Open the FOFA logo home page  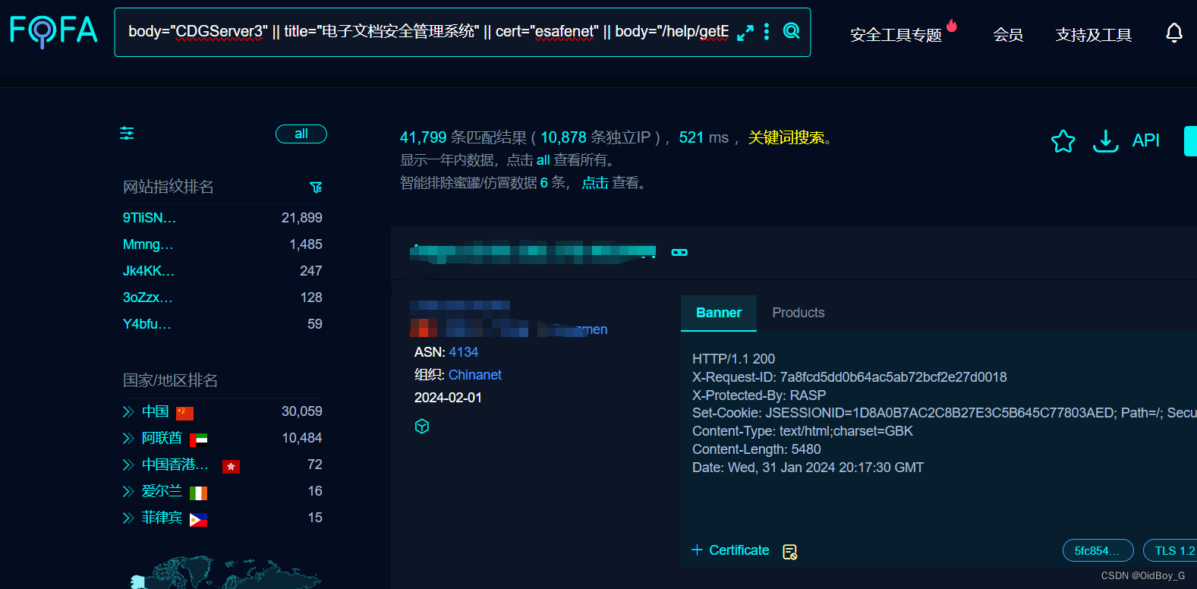pos(53,31)
